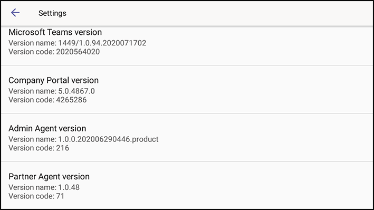Select the Microsoft Teams version heading
The width and height of the screenshot is (374, 210).
55,32
